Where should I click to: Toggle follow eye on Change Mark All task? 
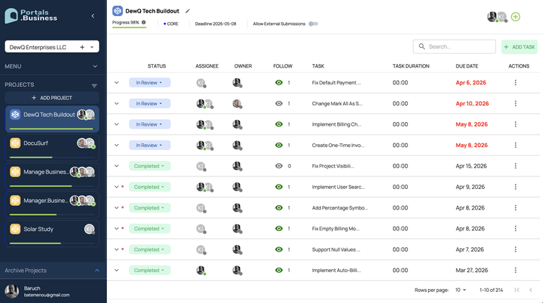pyautogui.click(x=279, y=104)
